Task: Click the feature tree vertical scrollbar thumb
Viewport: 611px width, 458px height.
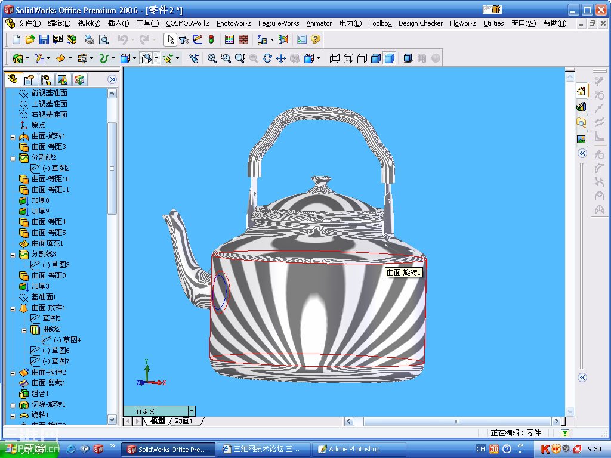Action: (x=112, y=168)
